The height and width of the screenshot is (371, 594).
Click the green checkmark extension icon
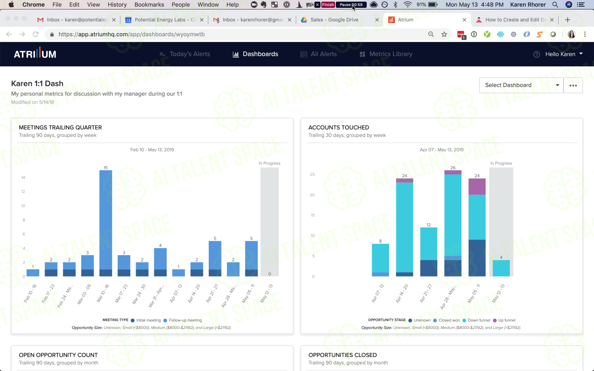[487, 34]
